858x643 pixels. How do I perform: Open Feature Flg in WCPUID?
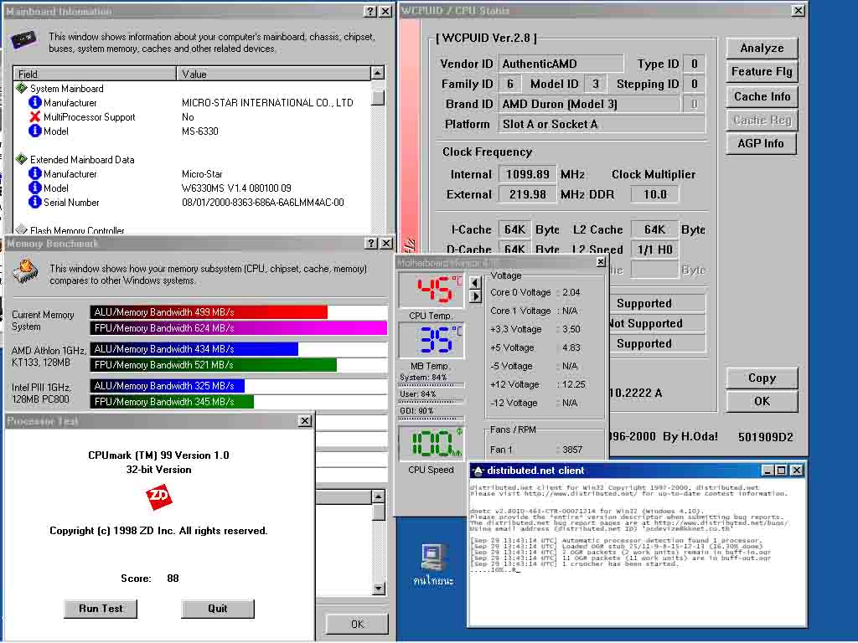(x=762, y=72)
